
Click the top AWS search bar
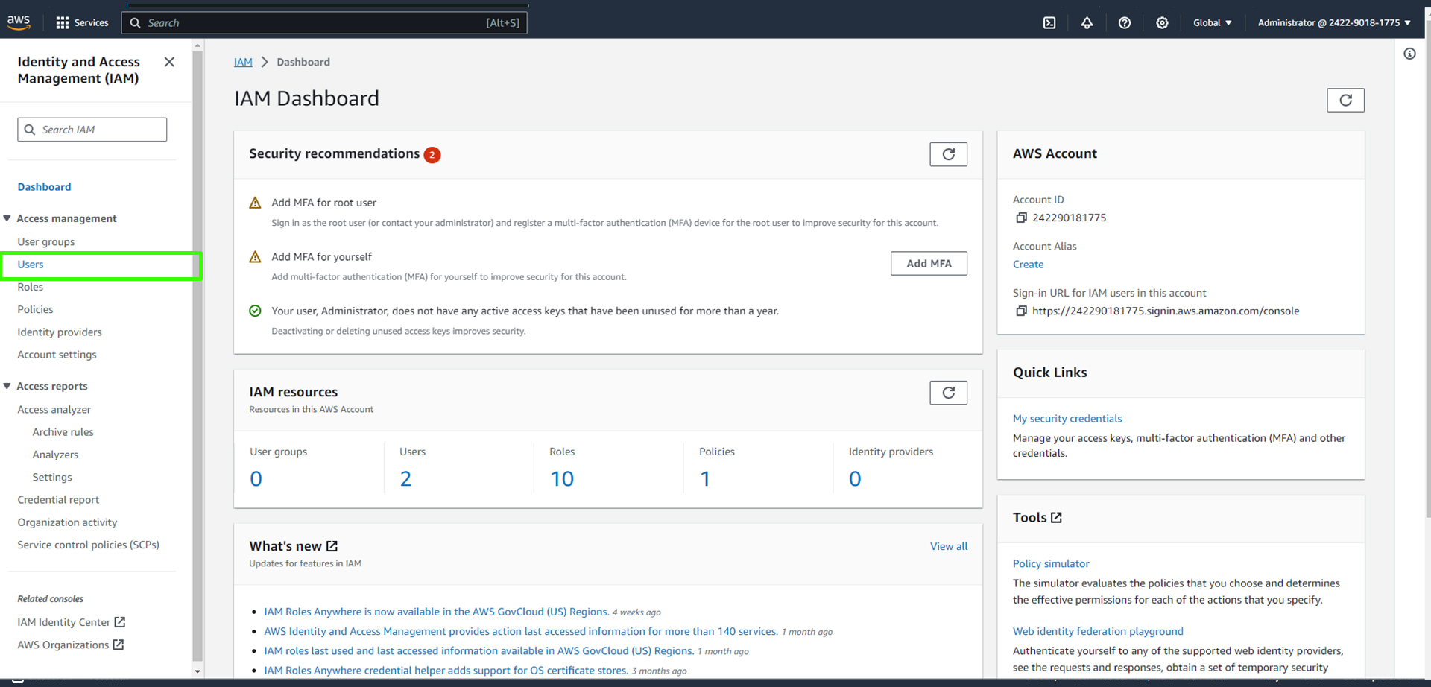pos(324,22)
